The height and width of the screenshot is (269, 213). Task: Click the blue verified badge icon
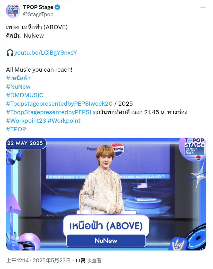click(x=57, y=7)
